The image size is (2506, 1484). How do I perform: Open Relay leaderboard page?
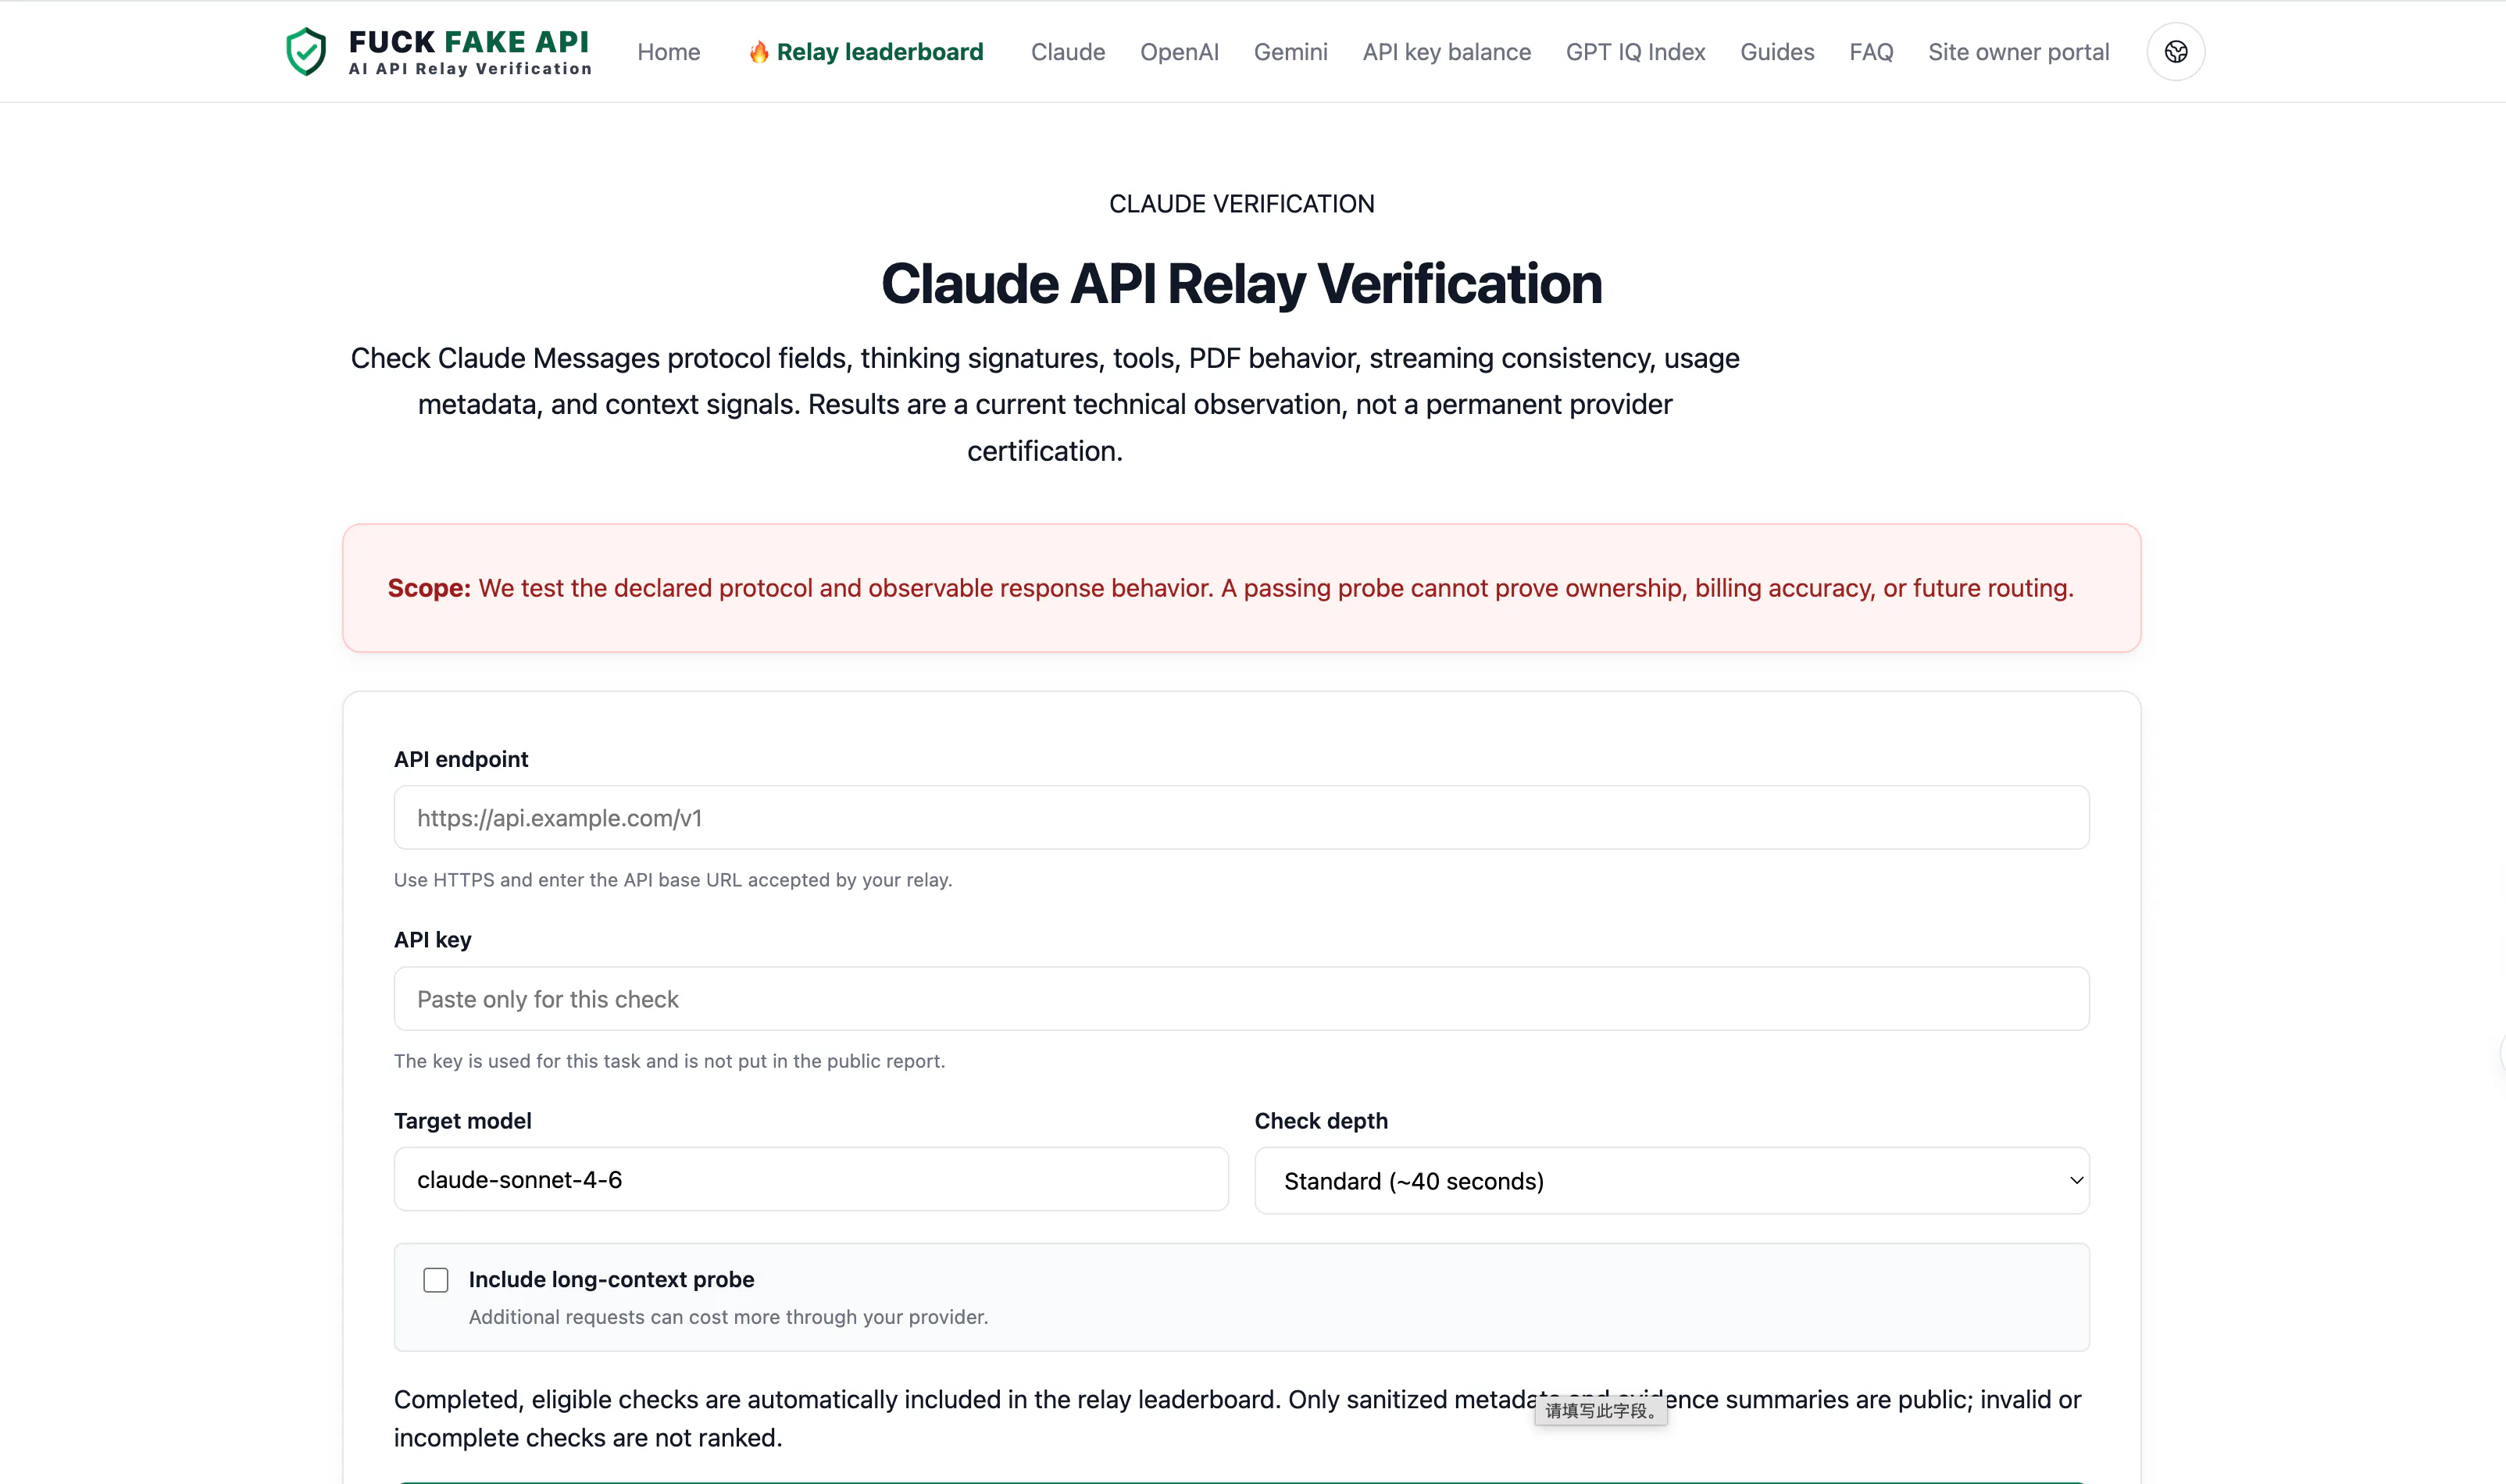[879, 52]
